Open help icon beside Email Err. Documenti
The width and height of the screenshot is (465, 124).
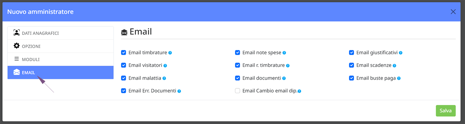pyautogui.click(x=179, y=91)
